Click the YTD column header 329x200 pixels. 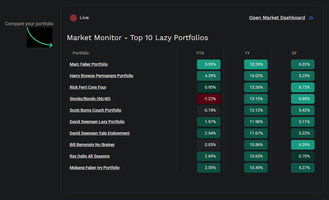coord(200,53)
